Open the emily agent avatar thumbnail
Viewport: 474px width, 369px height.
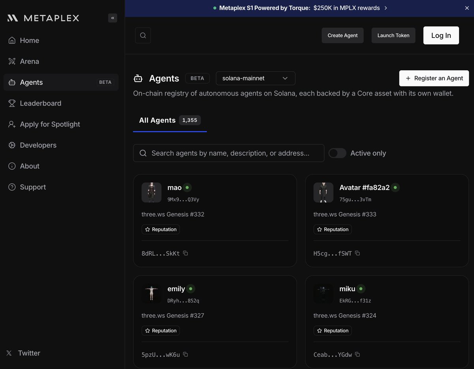point(152,294)
